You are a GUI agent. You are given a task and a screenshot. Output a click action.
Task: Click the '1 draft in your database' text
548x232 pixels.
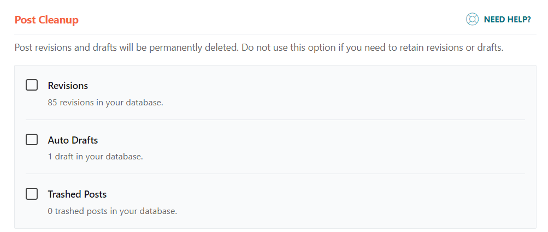click(96, 157)
